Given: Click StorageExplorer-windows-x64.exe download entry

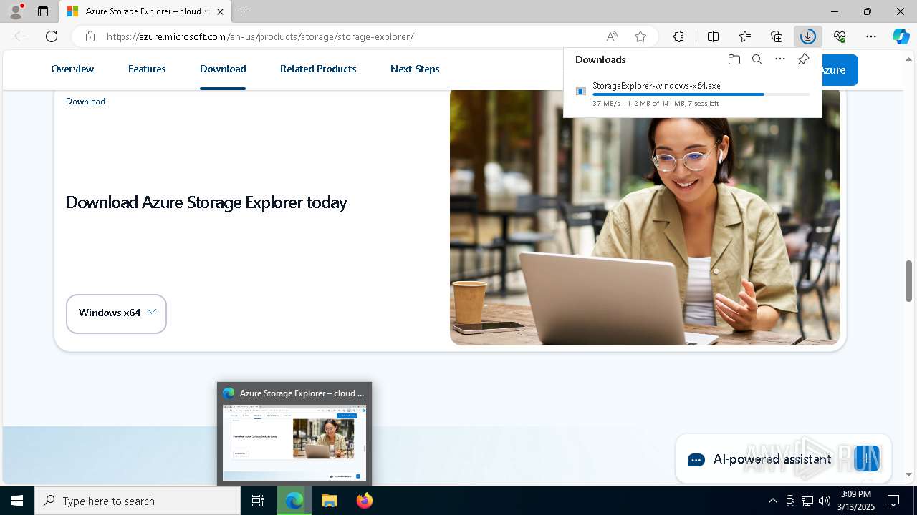Looking at the screenshot, I should click(693, 94).
